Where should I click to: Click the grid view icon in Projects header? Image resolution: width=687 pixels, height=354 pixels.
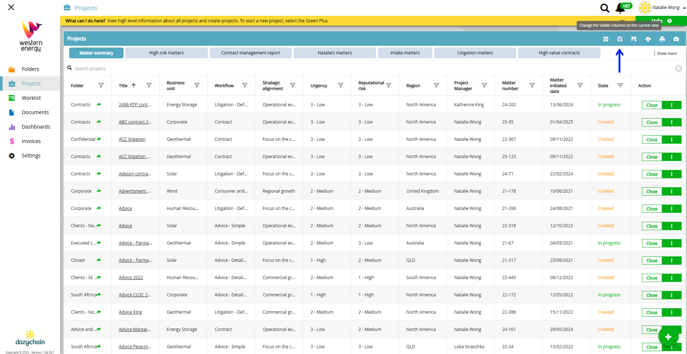point(606,39)
